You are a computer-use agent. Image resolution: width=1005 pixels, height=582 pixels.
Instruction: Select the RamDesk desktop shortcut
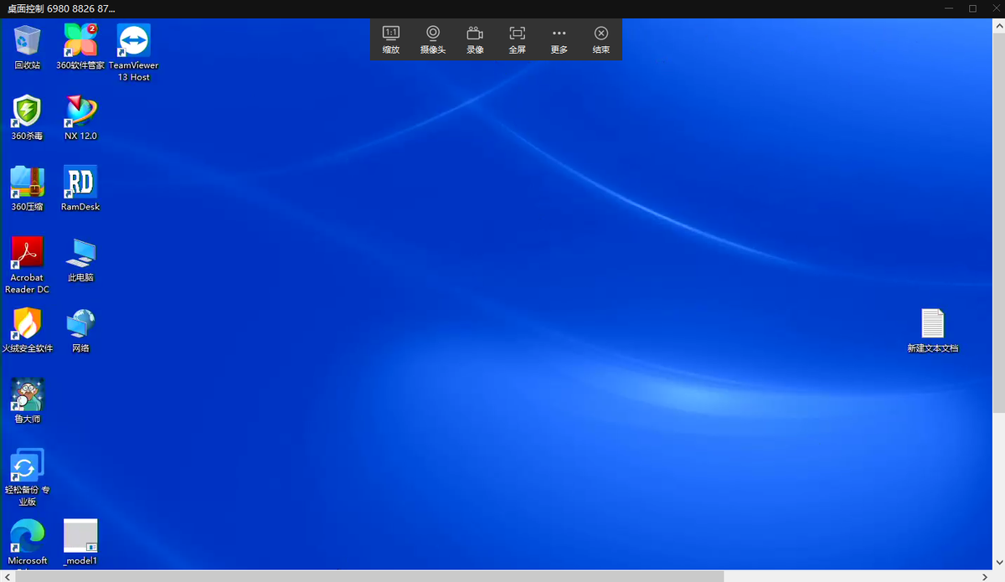80,188
